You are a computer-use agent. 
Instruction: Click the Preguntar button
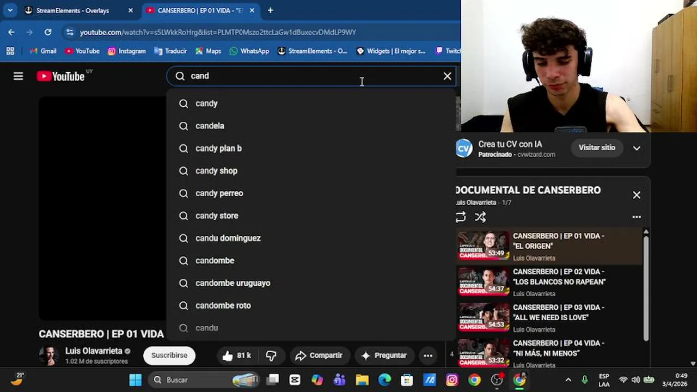384,356
